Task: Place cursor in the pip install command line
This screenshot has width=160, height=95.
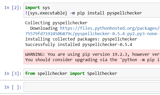Action: (x=83, y=13)
